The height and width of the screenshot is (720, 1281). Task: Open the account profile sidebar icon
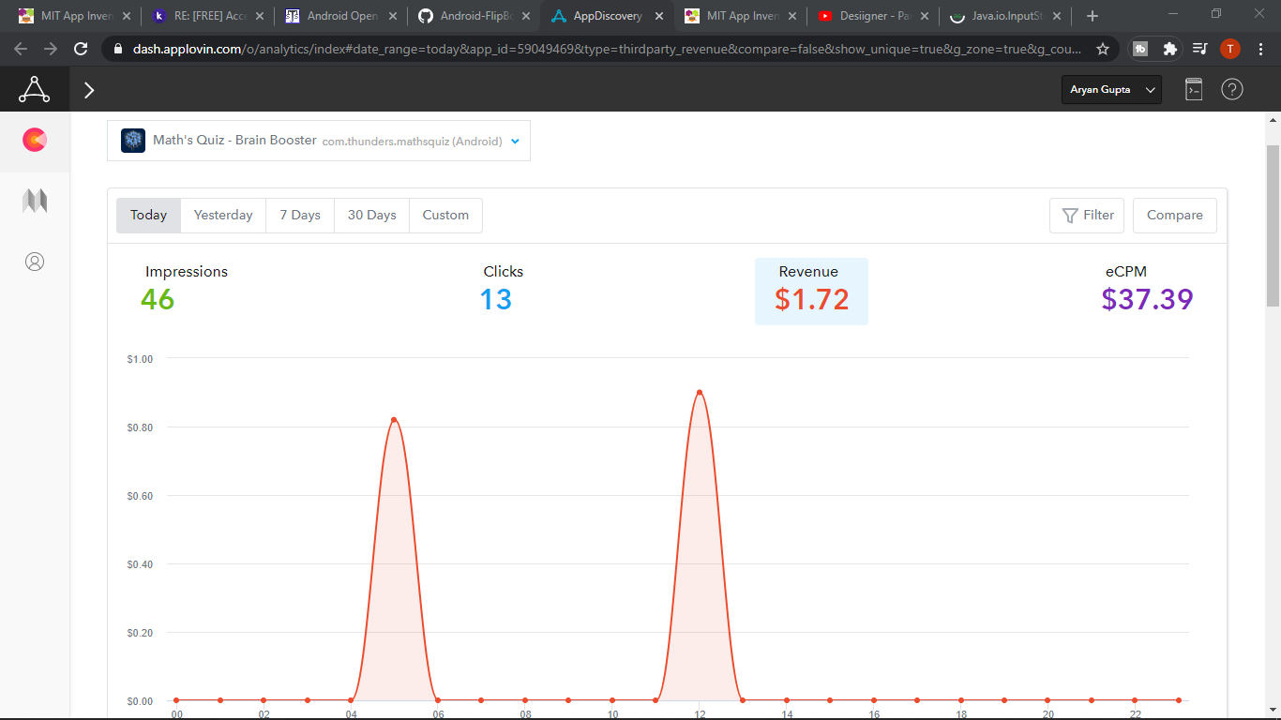35,262
